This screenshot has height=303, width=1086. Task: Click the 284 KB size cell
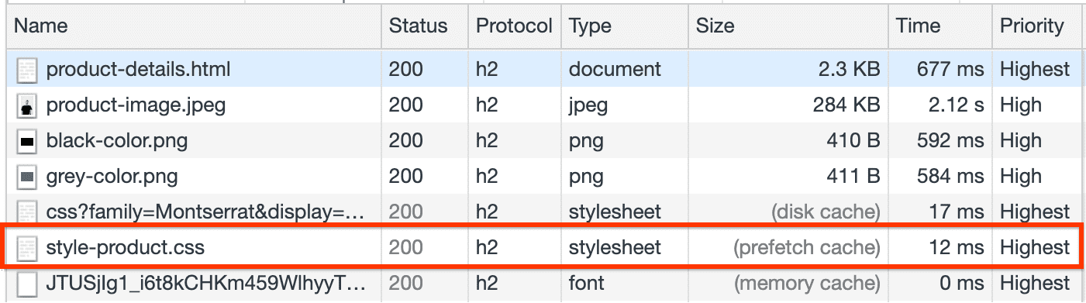[846, 105]
